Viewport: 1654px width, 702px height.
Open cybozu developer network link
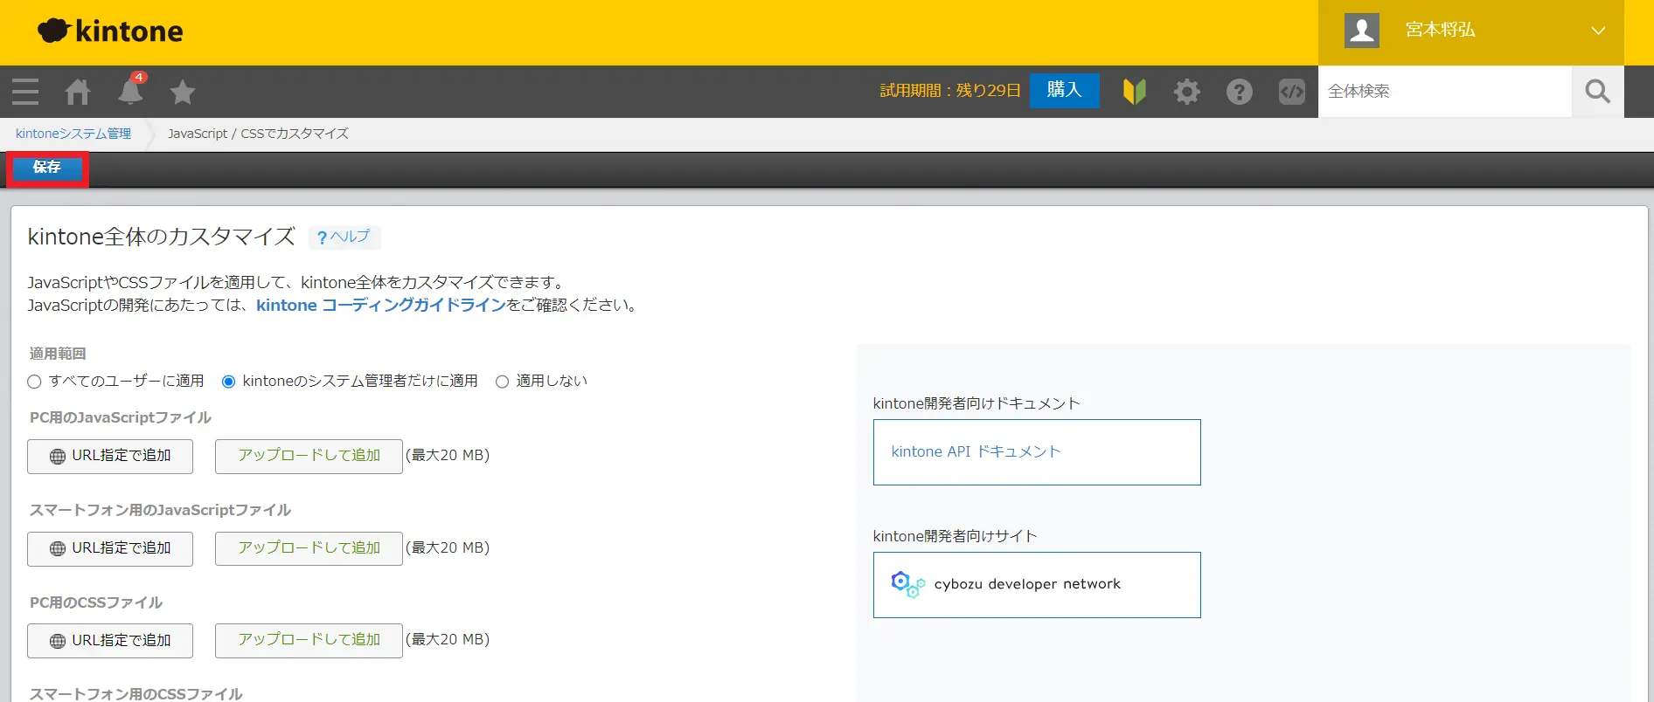pyautogui.click(x=1037, y=585)
